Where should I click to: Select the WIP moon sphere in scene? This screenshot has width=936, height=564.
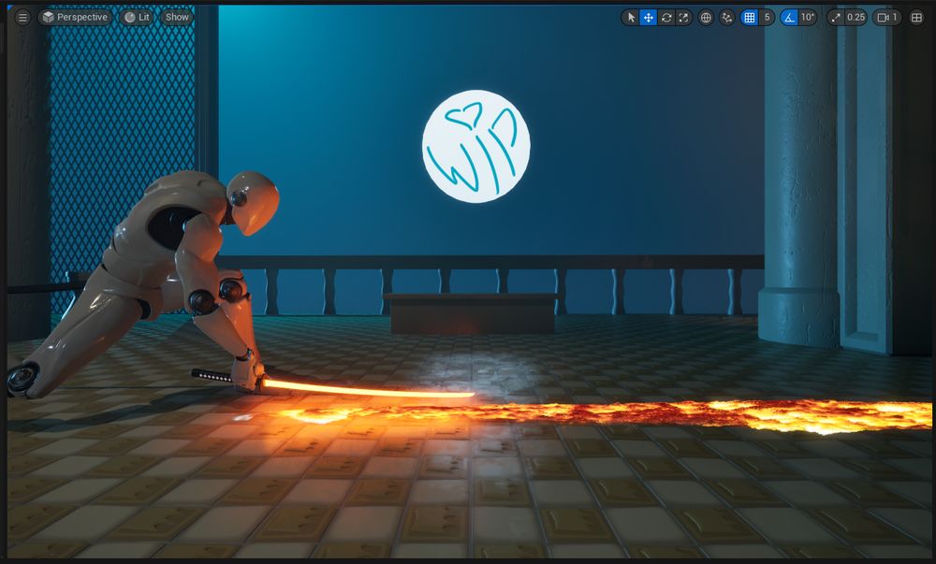[475, 146]
